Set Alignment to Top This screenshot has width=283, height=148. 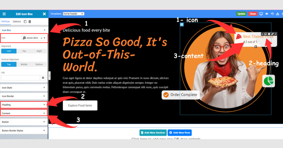[x=24, y=51]
